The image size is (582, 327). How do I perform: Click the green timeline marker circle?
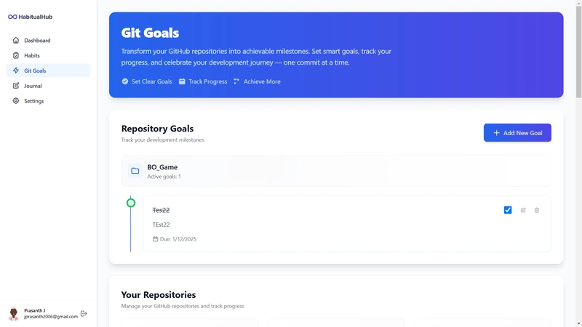[x=131, y=203]
